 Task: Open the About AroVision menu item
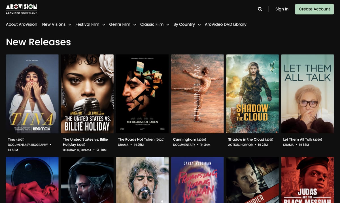(22, 24)
